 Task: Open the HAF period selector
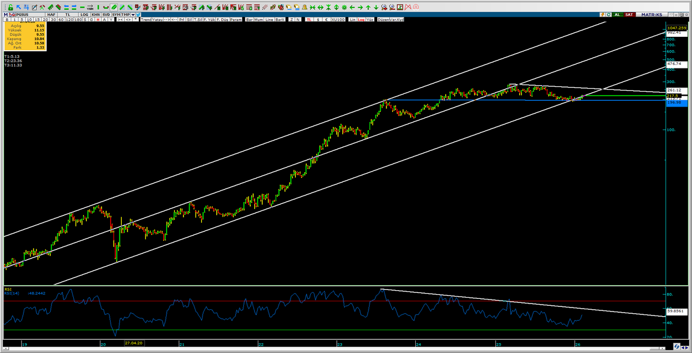pos(51,14)
